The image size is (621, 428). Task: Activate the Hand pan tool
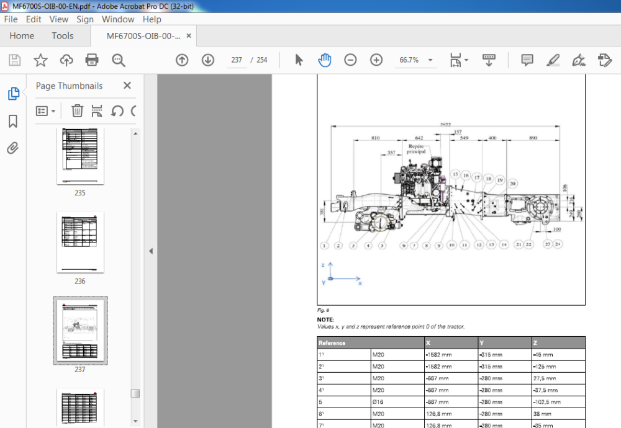tap(324, 60)
